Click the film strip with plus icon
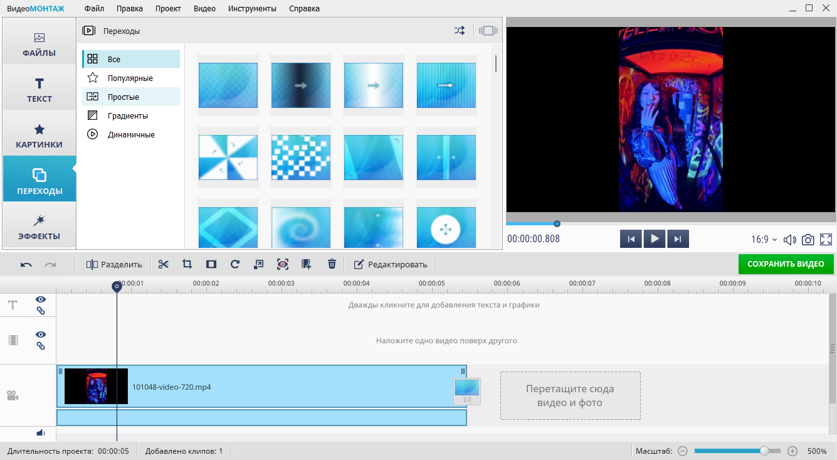837x460 pixels. point(307,264)
